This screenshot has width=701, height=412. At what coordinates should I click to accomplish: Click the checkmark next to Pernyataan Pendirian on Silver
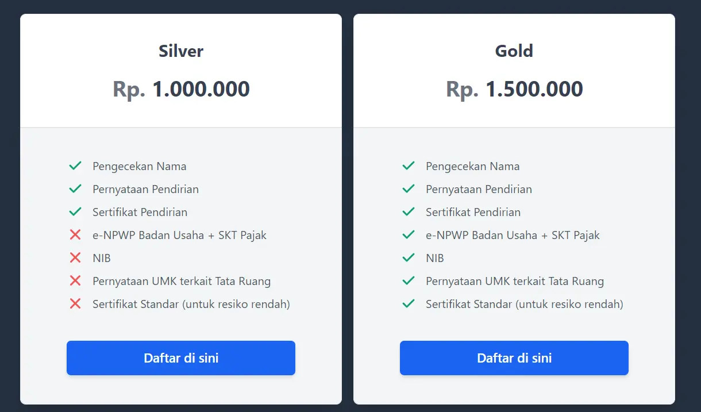[x=75, y=188]
